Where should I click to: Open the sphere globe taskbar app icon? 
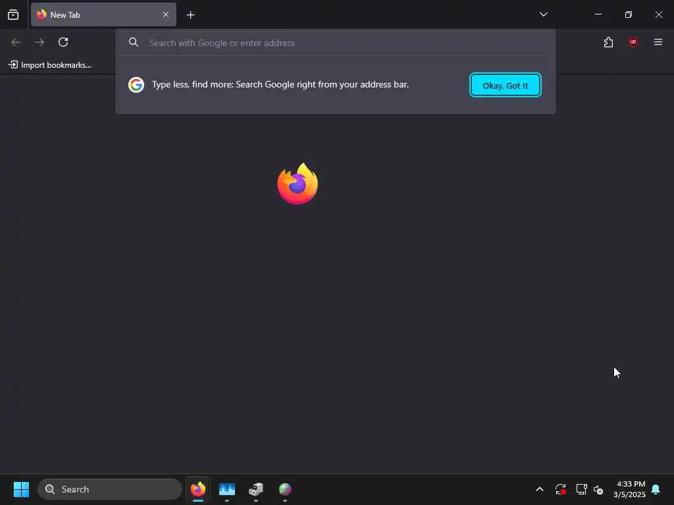tap(285, 489)
